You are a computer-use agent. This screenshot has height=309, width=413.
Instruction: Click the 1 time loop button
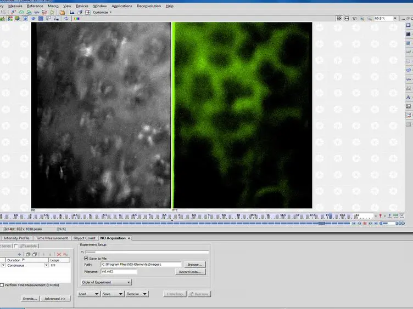click(175, 294)
